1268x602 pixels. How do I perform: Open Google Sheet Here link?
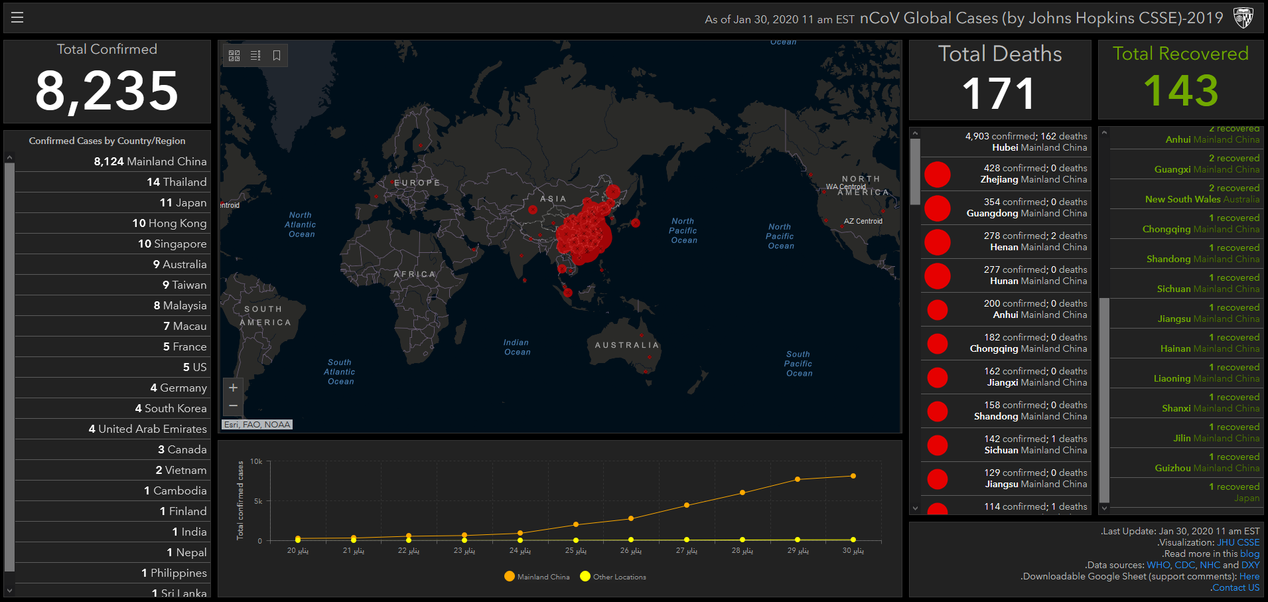pos(1249,576)
